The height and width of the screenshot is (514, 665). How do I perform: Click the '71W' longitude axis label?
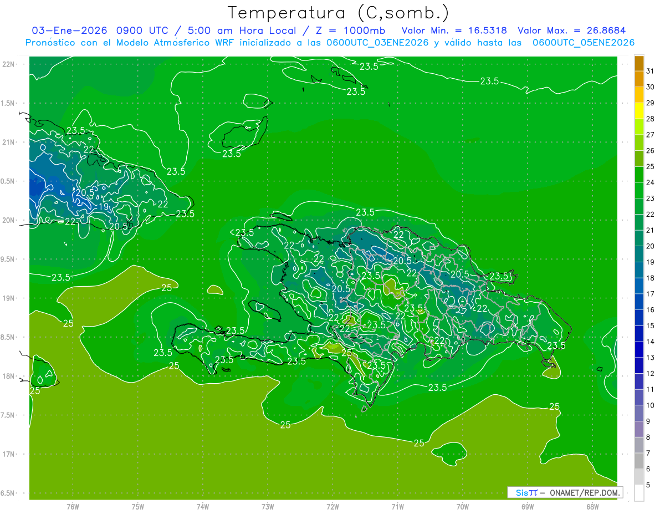click(397, 507)
